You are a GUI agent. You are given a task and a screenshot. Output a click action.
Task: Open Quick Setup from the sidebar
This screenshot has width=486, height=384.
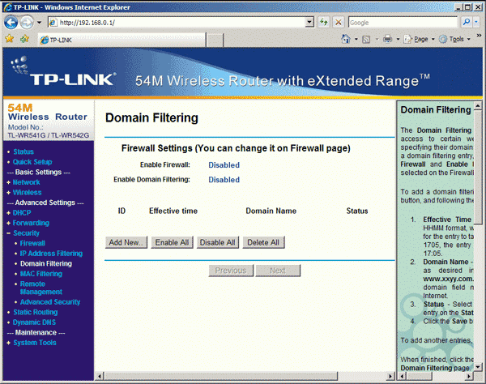(32, 162)
